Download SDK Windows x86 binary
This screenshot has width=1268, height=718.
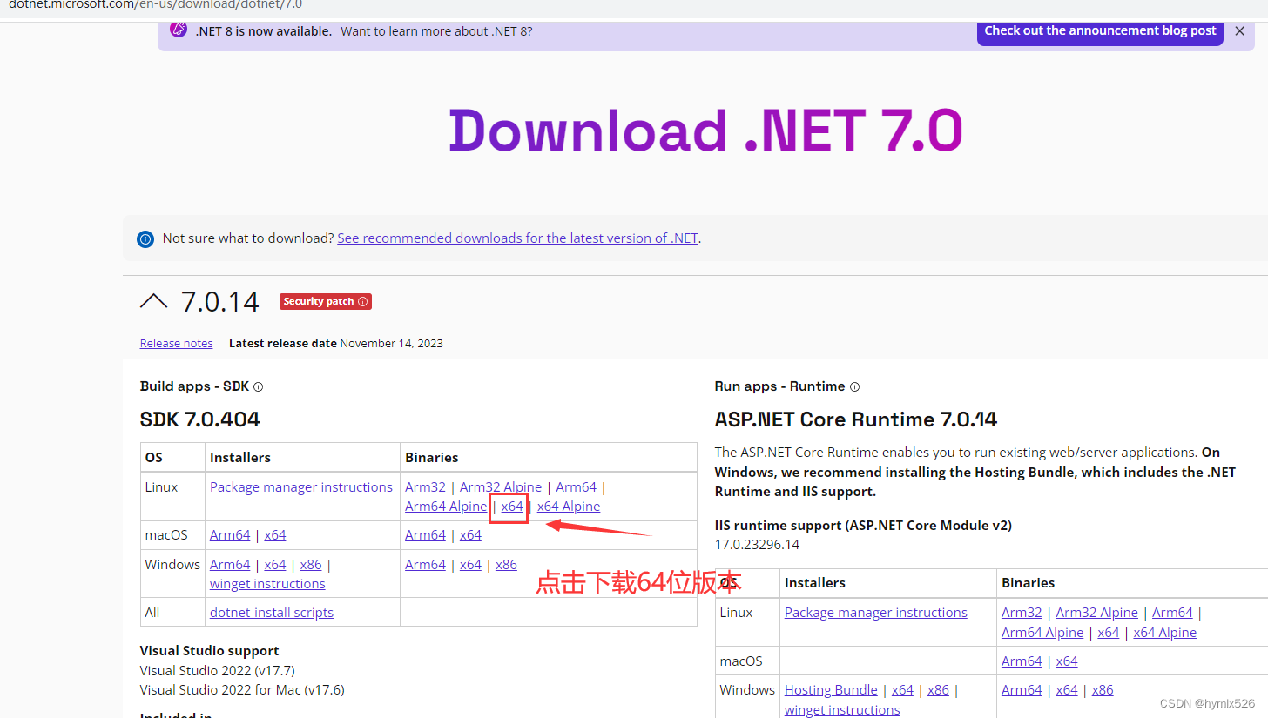click(506, 564)
